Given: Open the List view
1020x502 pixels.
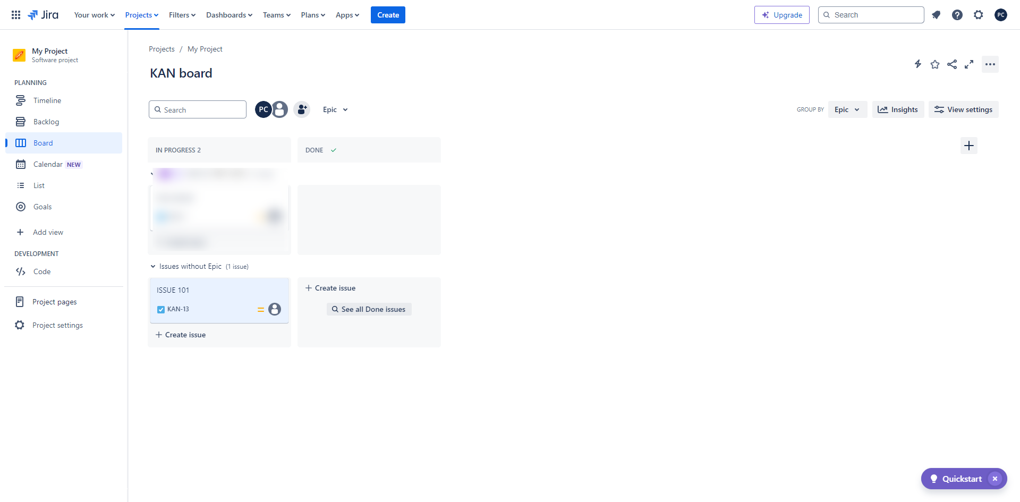Looking at the screenshot, I should [x=64, y=185].
